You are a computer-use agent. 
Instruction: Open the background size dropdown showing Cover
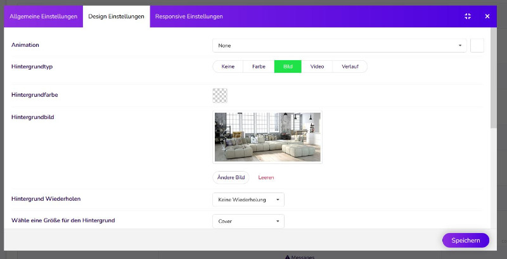pyautogui.click(x=248, y=221)
